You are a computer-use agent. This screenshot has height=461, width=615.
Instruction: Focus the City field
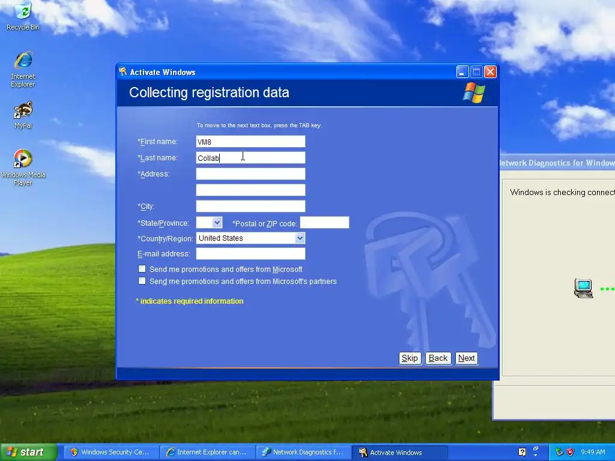coord(250,206)
